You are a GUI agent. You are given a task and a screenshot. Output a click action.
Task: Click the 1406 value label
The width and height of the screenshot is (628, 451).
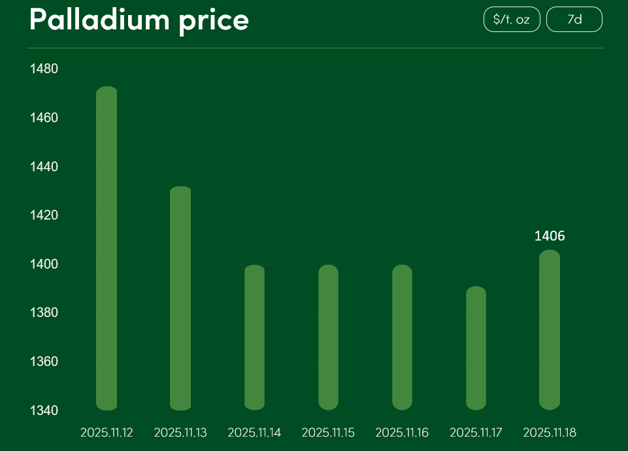coord(550,236)
